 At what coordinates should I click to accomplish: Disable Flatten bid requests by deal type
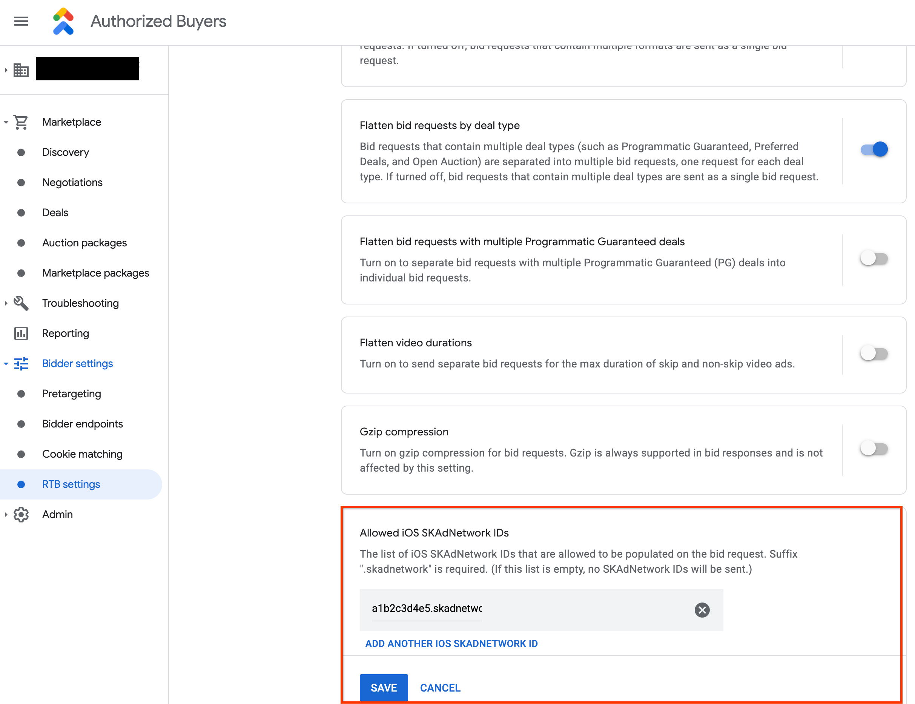[x=874, y=149]
